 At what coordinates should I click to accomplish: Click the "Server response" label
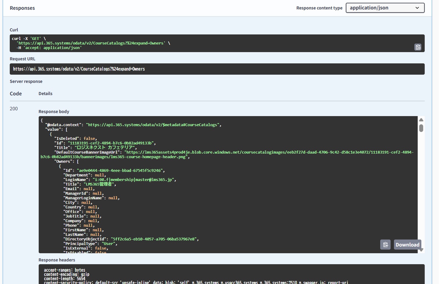(x=26, y=81)
